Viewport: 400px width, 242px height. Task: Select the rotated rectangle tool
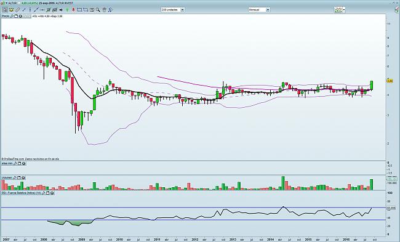point(86,10)
